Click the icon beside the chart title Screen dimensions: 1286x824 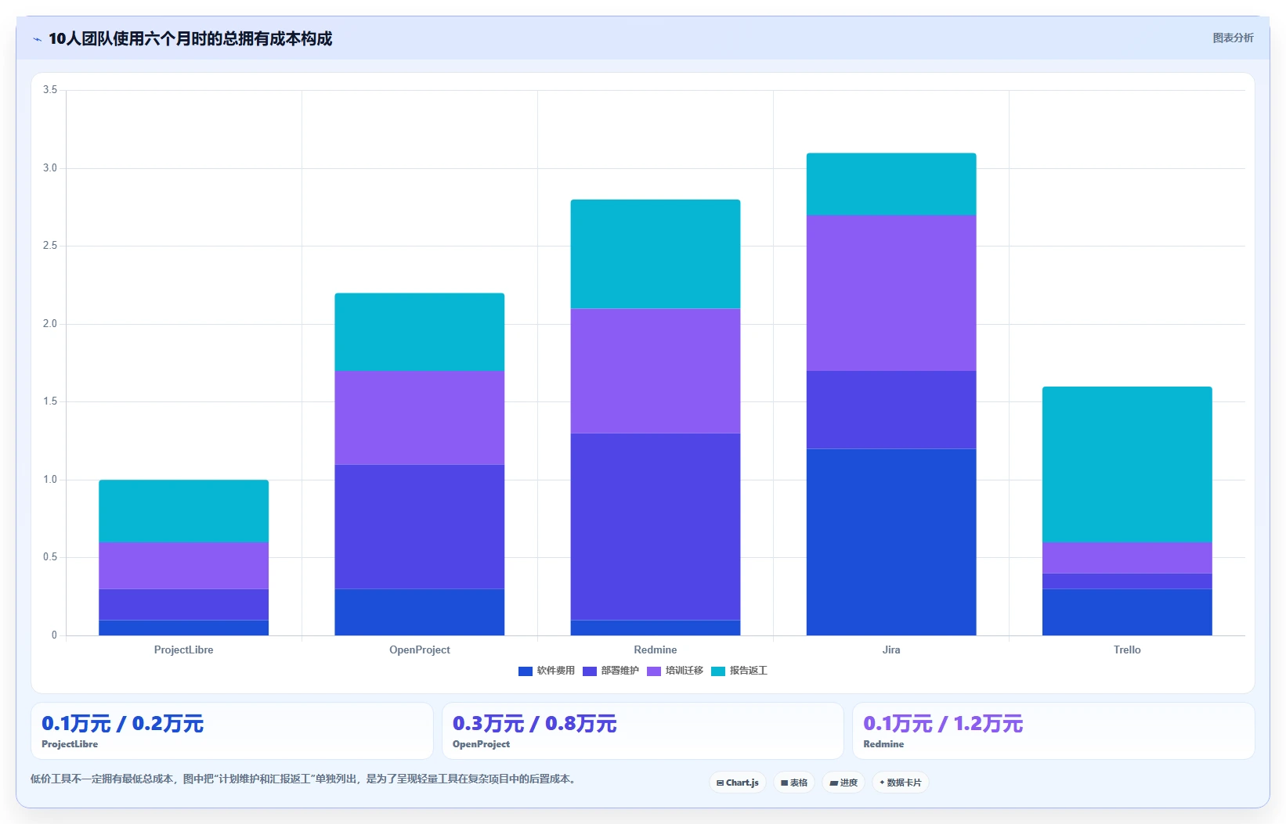point(37,39)
